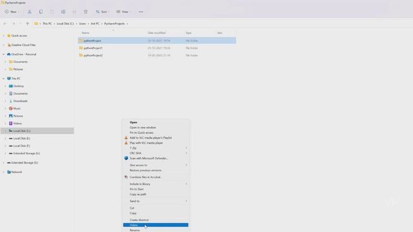Go forward with the forward arrow

tap(14, 24)
